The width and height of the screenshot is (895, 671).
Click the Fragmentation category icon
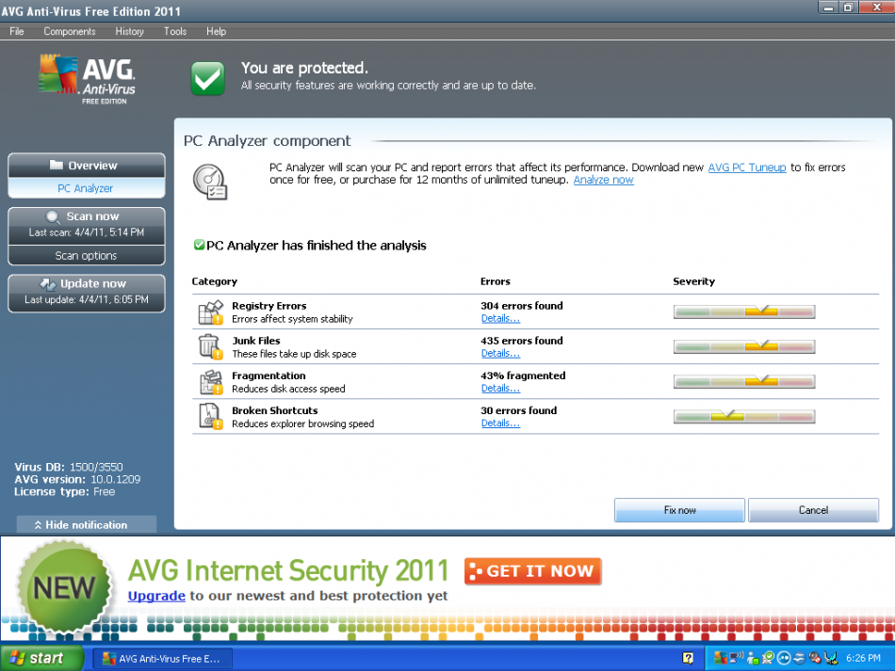[x=210, y=382]
